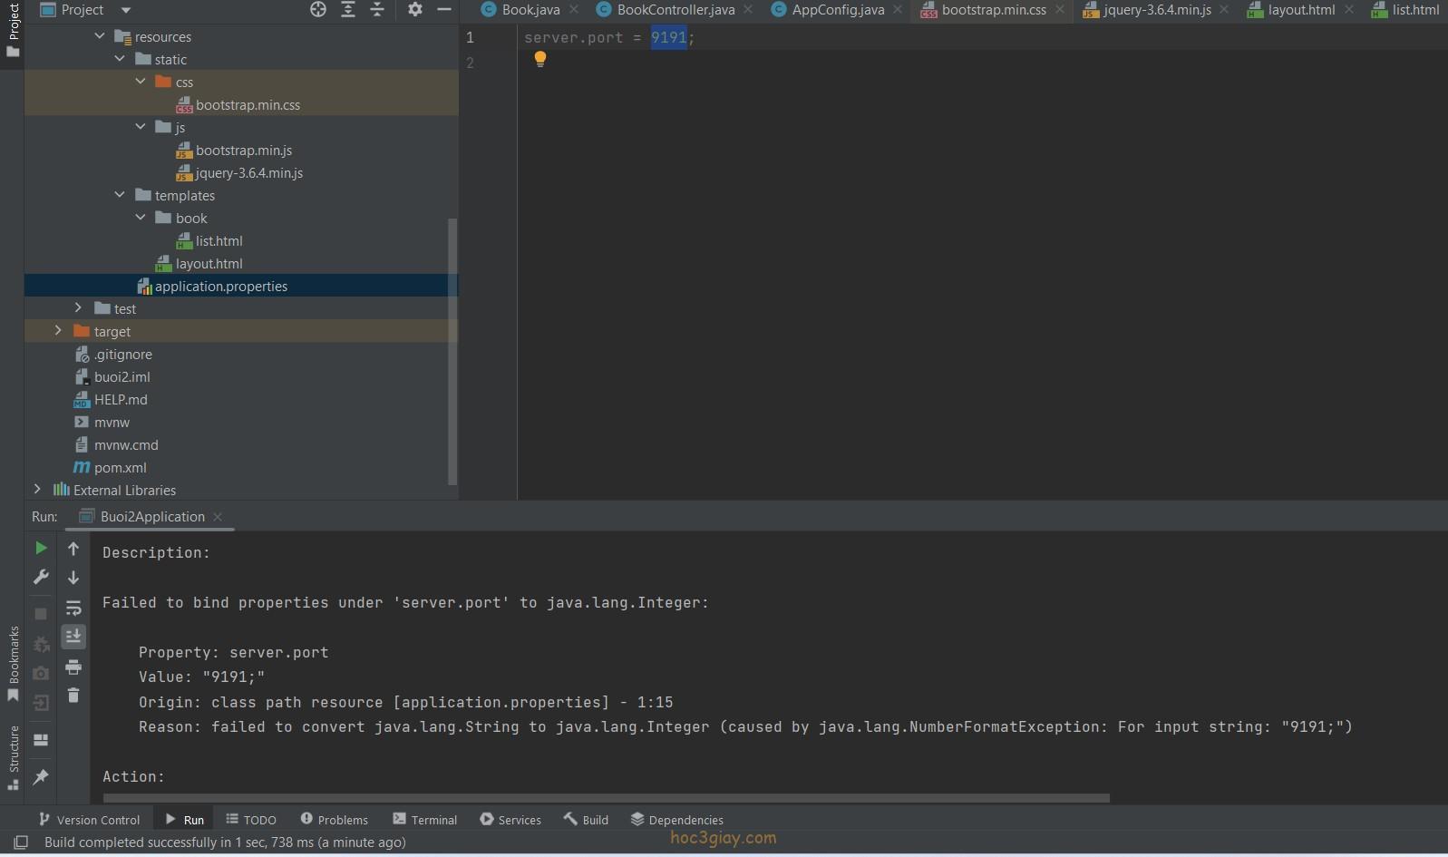Collapse the templates folder
Screen dimensions: 1448x857
120,195
